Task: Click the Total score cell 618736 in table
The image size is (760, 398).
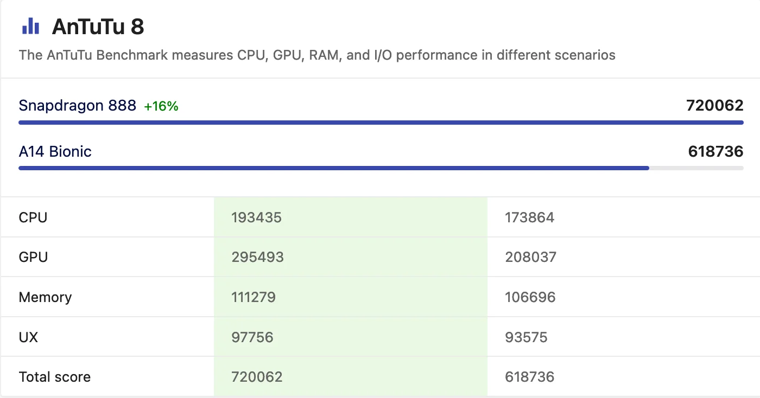Action: coord(530,377)
